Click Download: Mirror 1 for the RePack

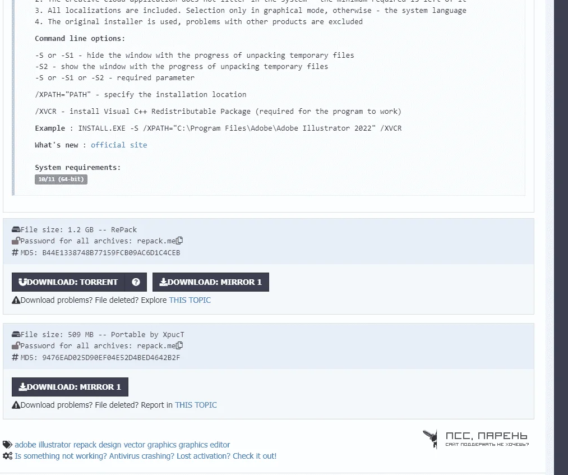coord(211,282)
